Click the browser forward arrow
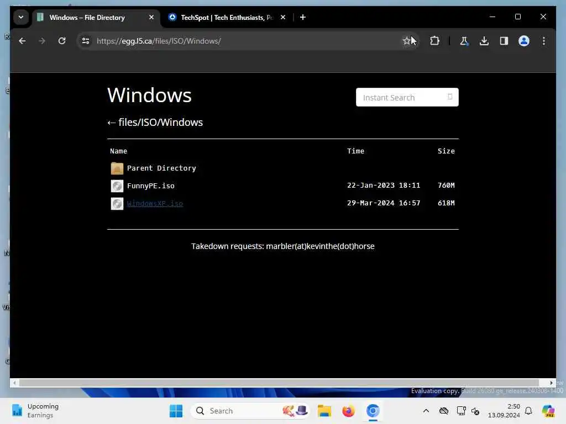Screen dimensions: 566x424 tap(42, 41)
